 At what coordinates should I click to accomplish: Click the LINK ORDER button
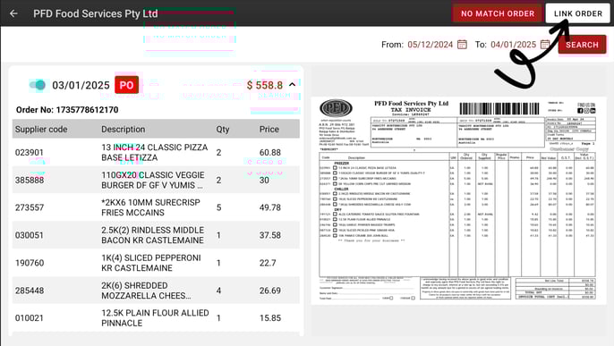pos(578,13)
